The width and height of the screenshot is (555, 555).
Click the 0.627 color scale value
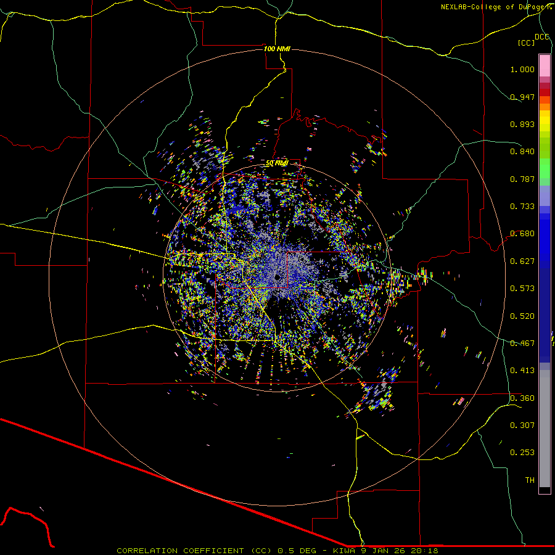click(522, 261)
